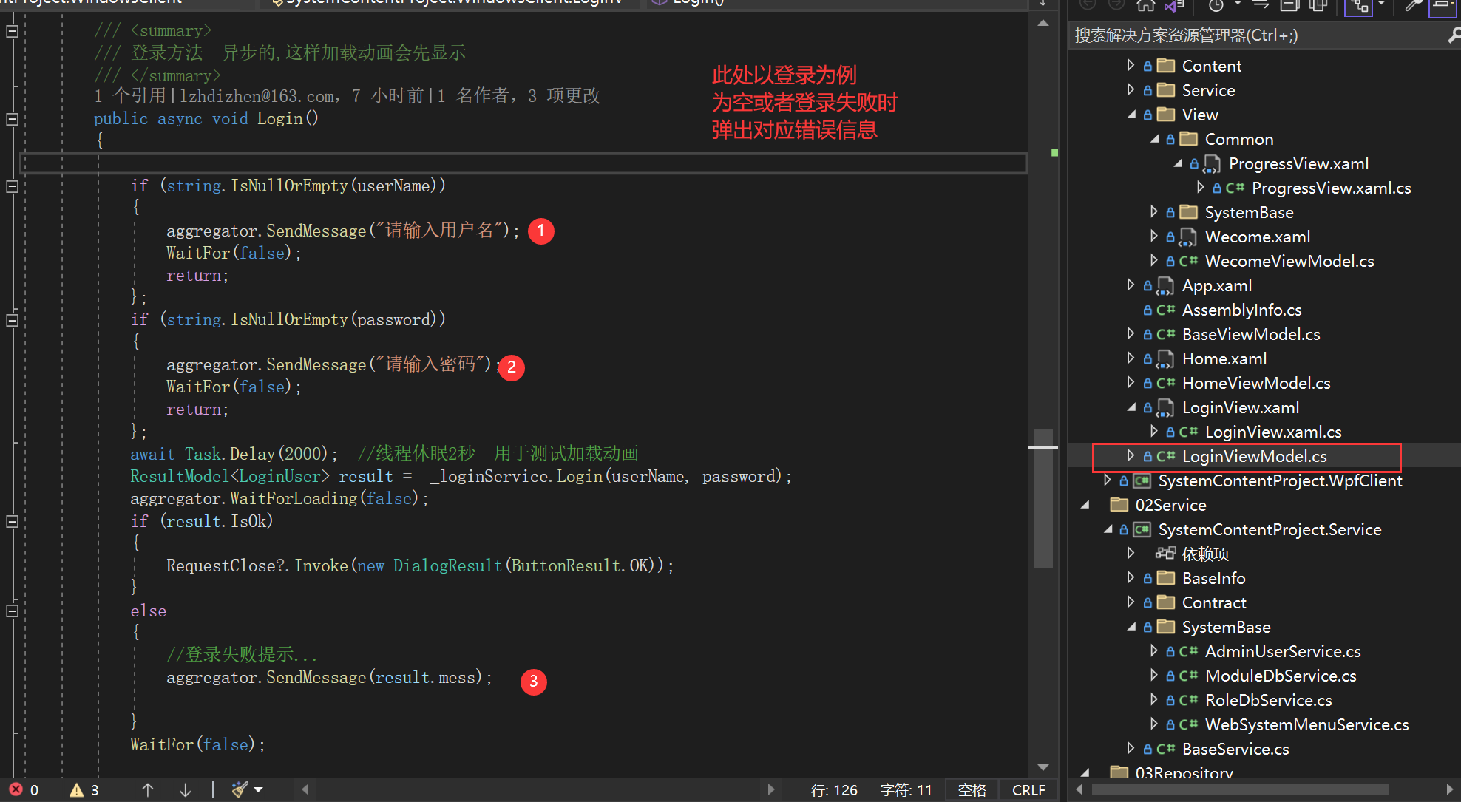The width and height of the screenshot is (1461, 802).
Task: Navigate to next issue with down arrow
Action: tap(186, 790)
